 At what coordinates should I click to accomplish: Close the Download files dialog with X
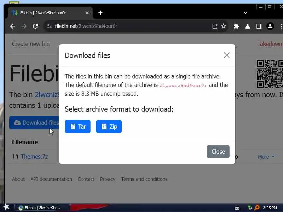[227, 55]
